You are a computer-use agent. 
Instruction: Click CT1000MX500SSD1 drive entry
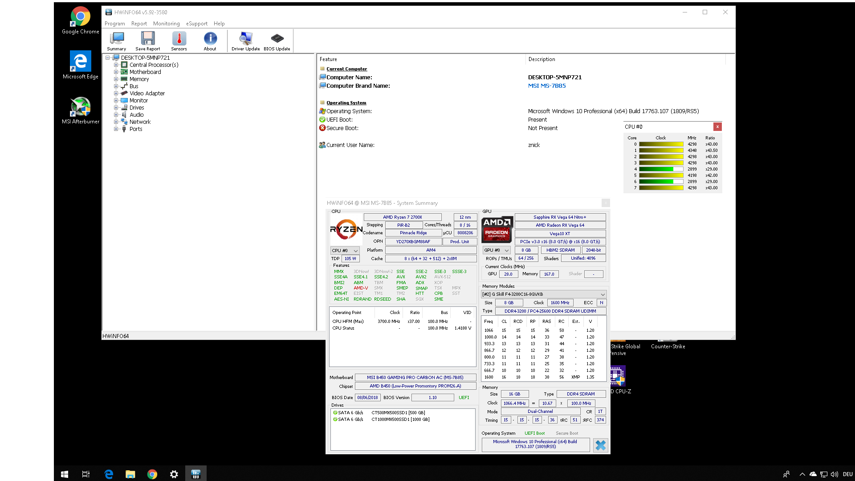click(400, 420)
